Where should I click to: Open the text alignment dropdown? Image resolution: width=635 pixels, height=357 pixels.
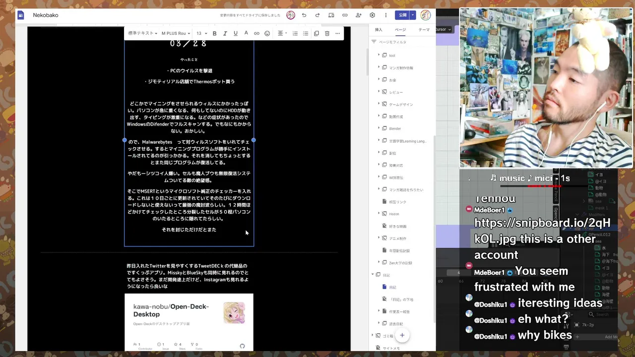(282, 33)
